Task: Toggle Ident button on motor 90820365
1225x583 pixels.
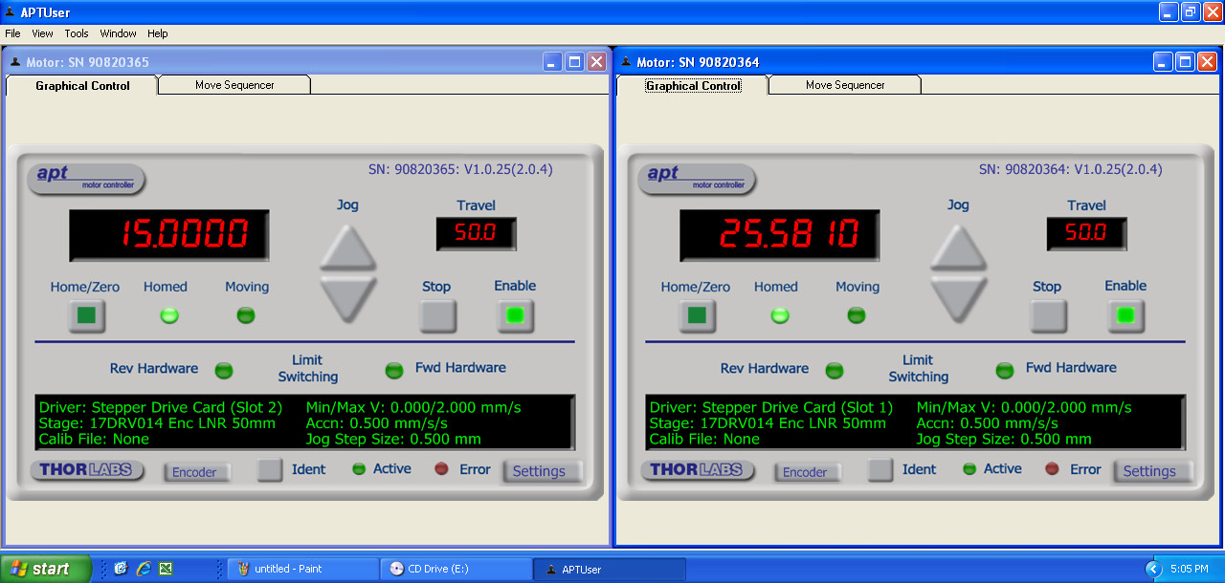Action: click(x=271, y=469)
